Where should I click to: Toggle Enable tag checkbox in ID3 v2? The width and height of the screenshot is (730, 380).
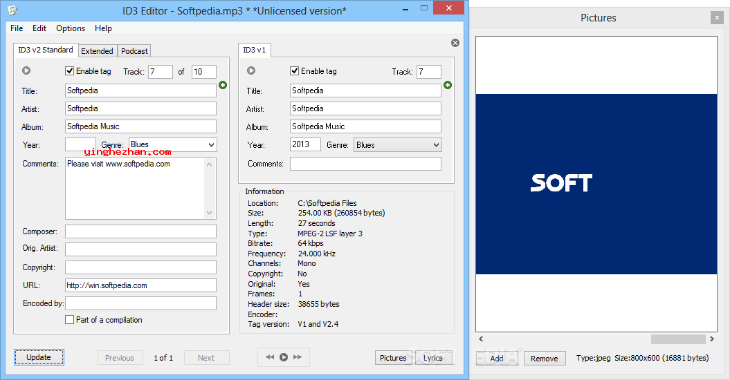69,71
